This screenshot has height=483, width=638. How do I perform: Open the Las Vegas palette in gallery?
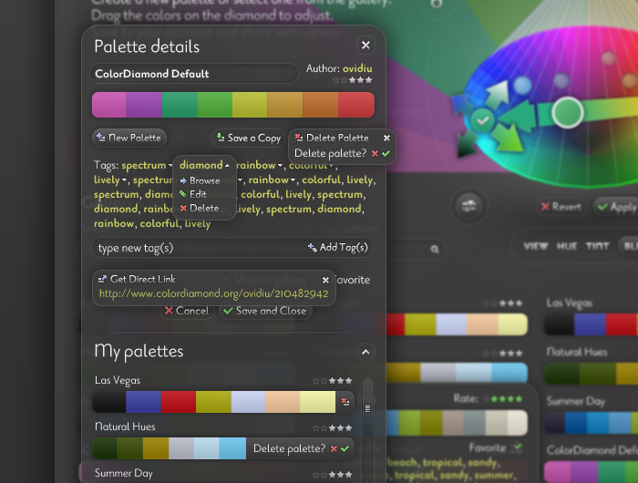point(592,324)
